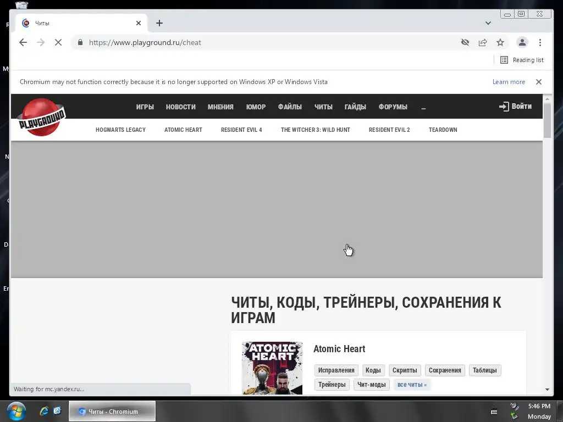Click the forward navigation arrow
This screenshot has height=422, width=563.
[41, 42]
